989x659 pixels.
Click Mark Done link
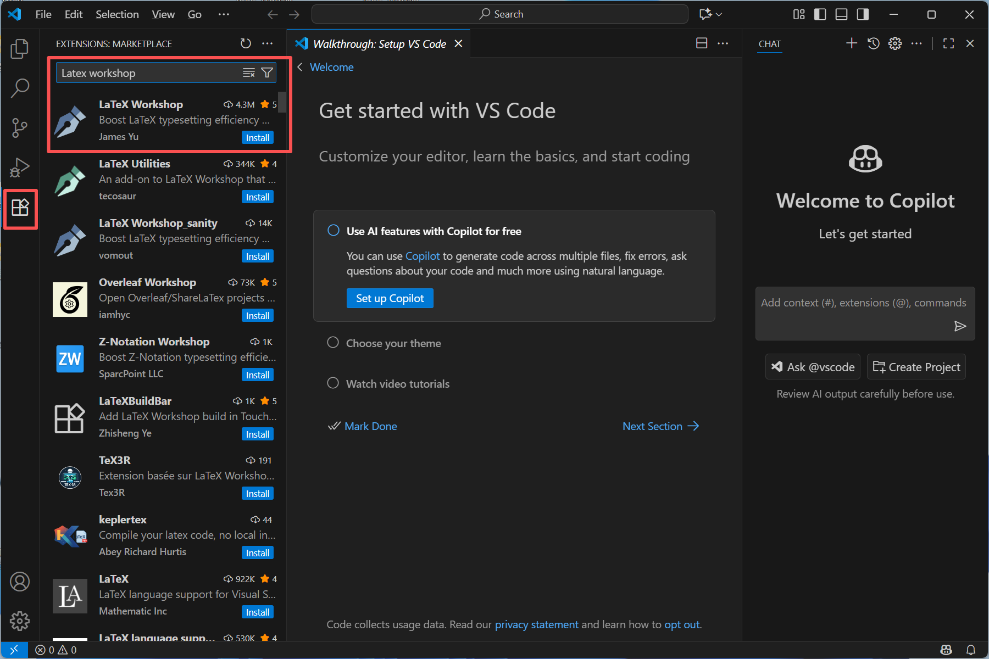pos(363,426)
